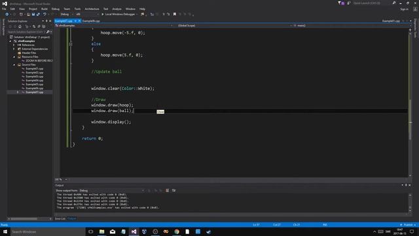
Task: Open the File menu
Action: 4,9
